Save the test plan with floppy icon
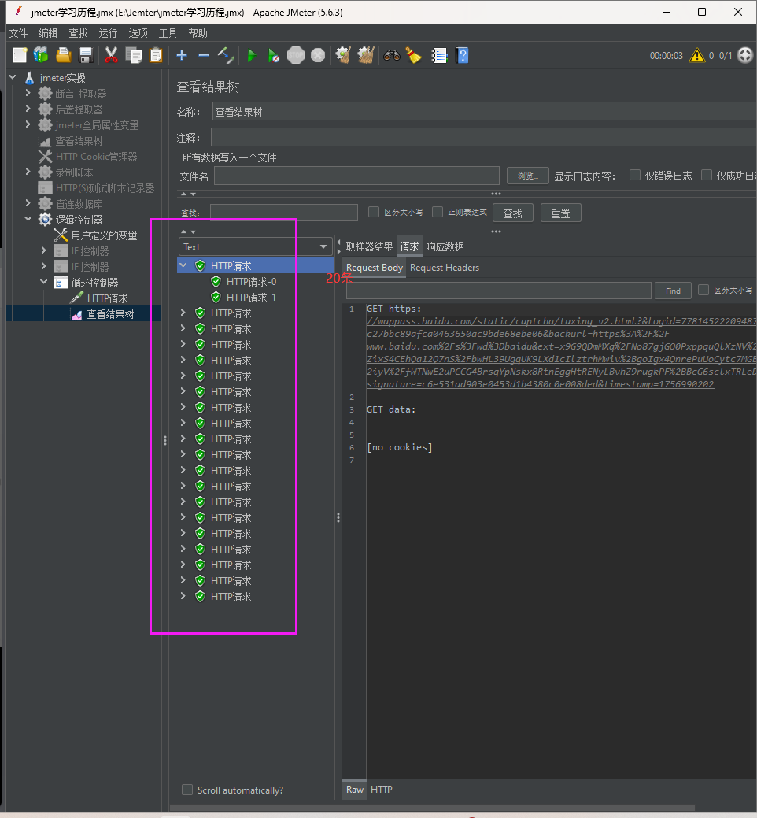The height and width of the screenshot is (818, 757). 86,55
